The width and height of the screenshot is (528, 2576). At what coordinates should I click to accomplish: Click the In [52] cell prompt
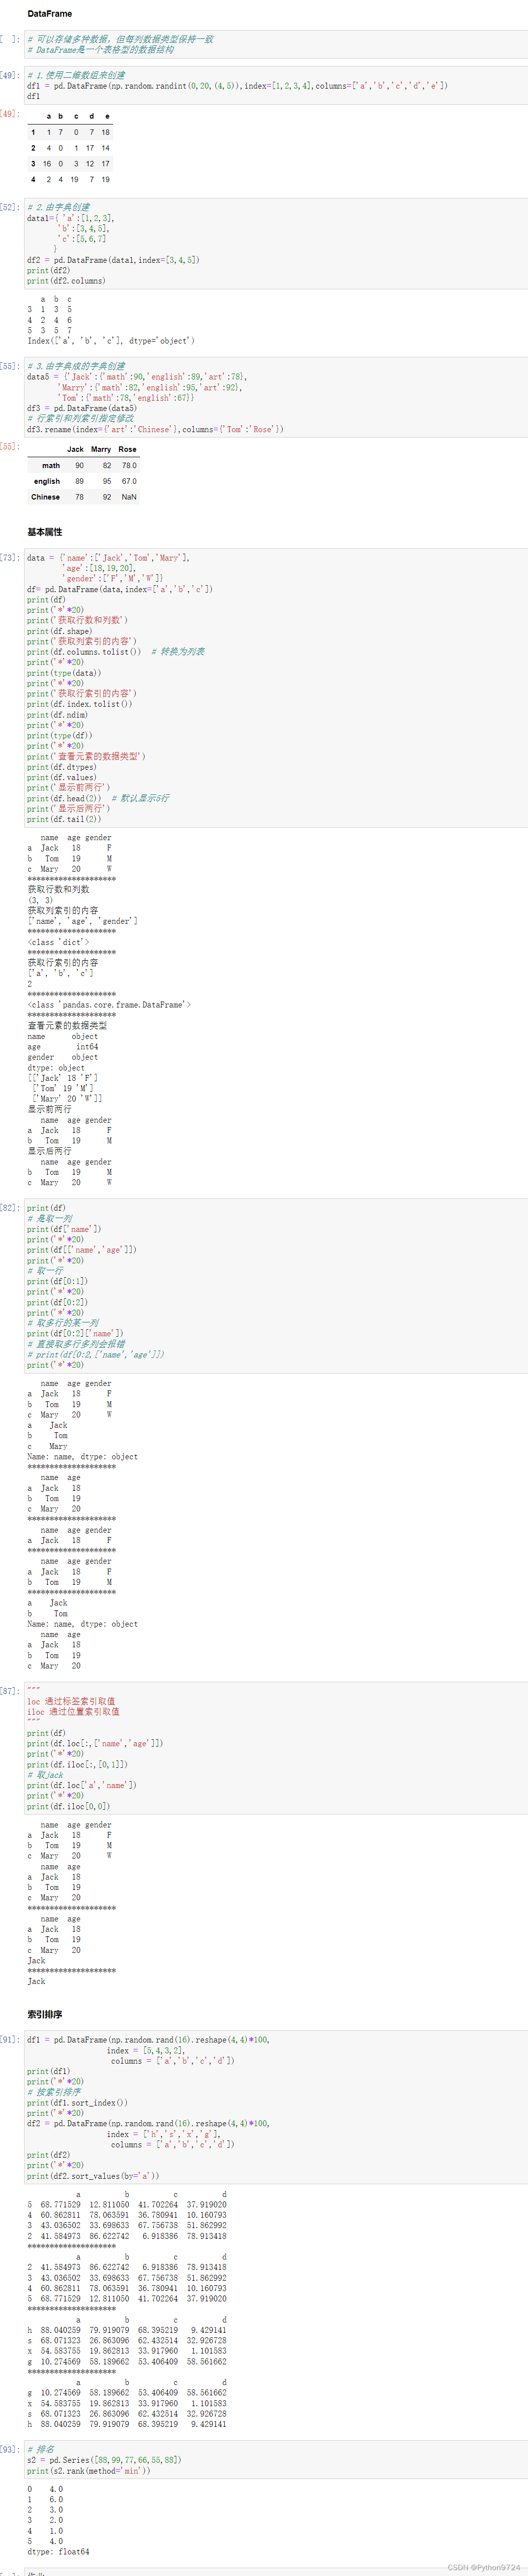[x=9, y=207]
